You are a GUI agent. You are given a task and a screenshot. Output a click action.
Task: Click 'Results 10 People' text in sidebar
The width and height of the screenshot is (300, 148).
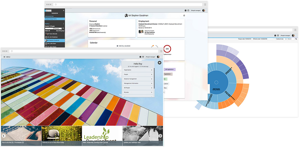pyautogui.click(x=50, y=26)
